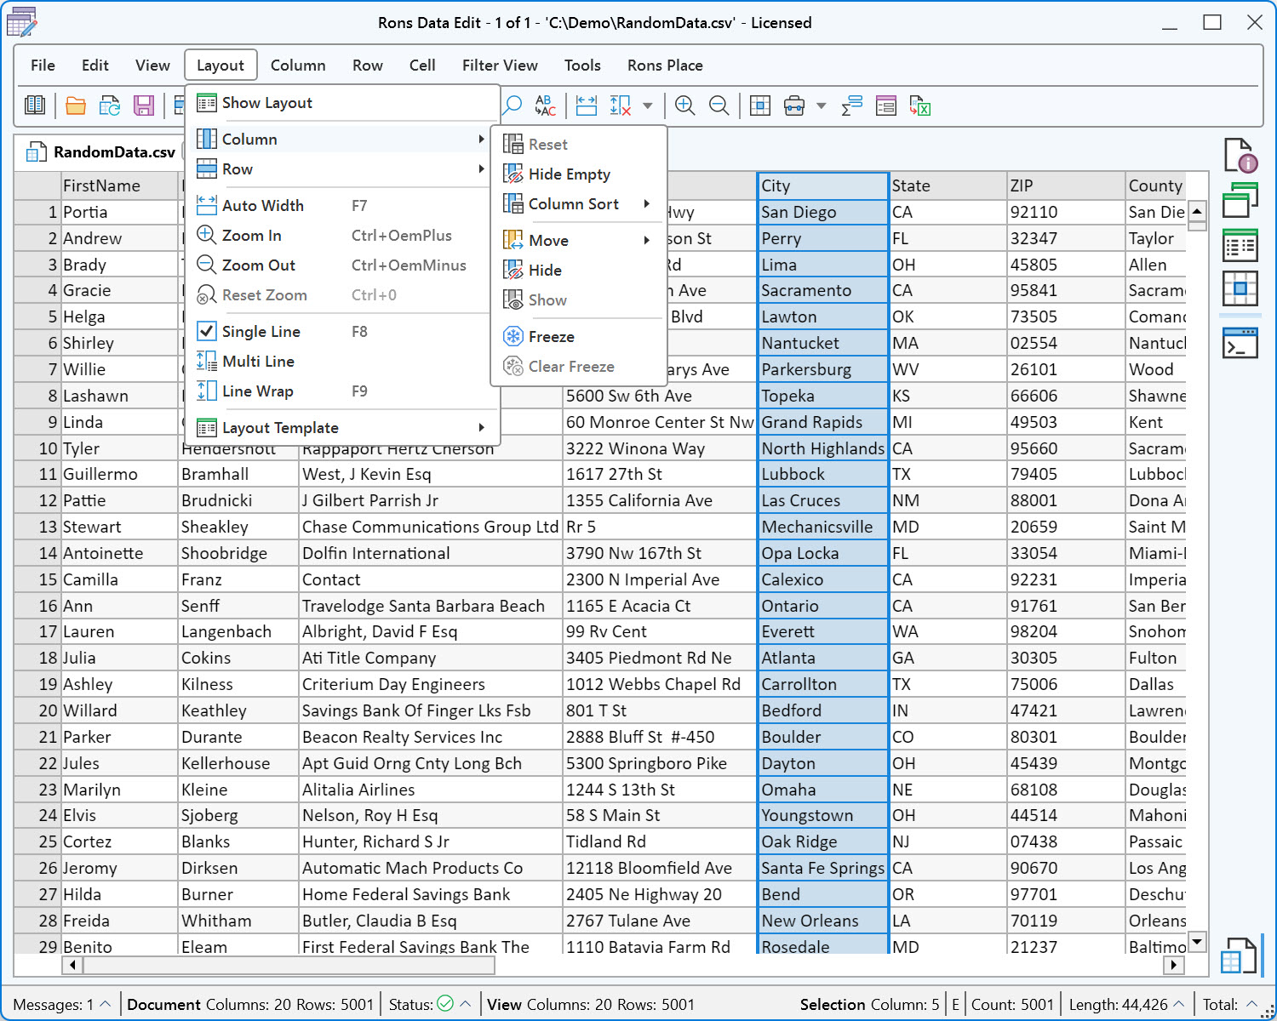The height and width of the screenshot is (1021, 1277).
Task: Expand the Messages chevron in status bar
Action: pos(106,1004)
